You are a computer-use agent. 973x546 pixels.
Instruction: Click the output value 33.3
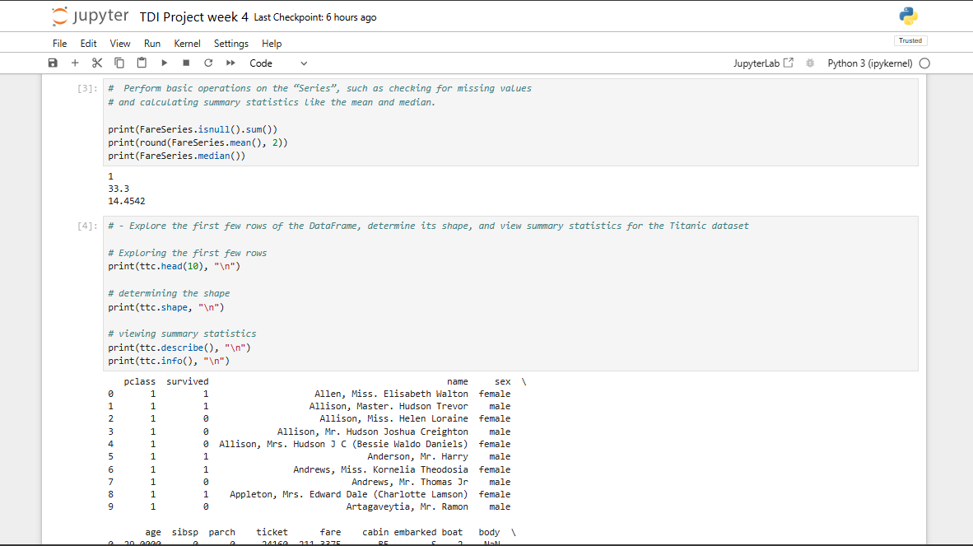pyautogui.click(x=119, y=189)
